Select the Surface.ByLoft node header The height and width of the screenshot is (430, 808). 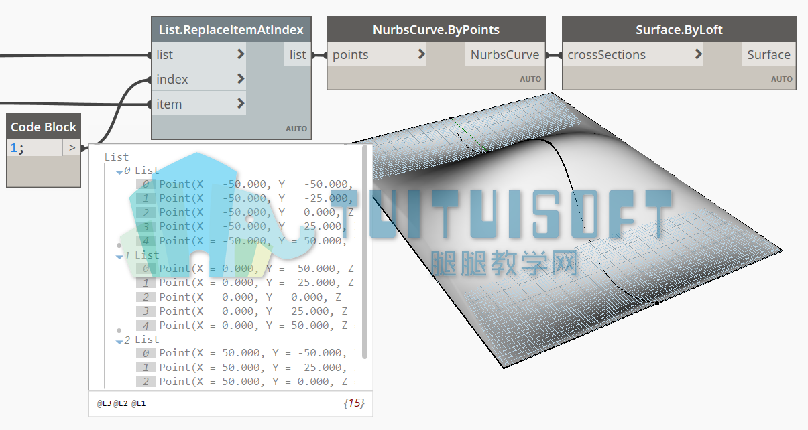(679, 29)
